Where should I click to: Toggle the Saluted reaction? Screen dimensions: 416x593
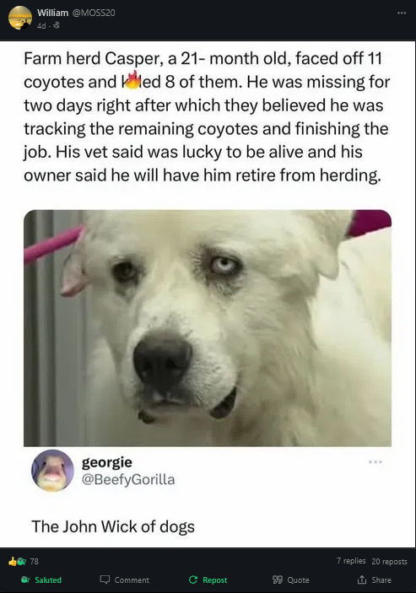pyautogui.click(x=41, y=580)
